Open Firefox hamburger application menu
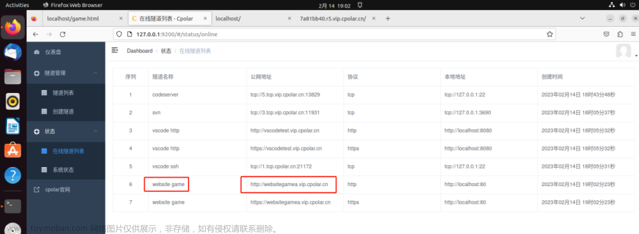The image size is (639, 234). 633,34
